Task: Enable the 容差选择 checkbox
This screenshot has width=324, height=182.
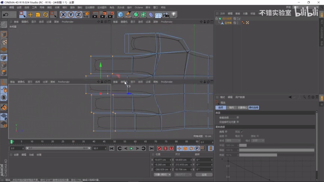Action: (x=238, y=117)
